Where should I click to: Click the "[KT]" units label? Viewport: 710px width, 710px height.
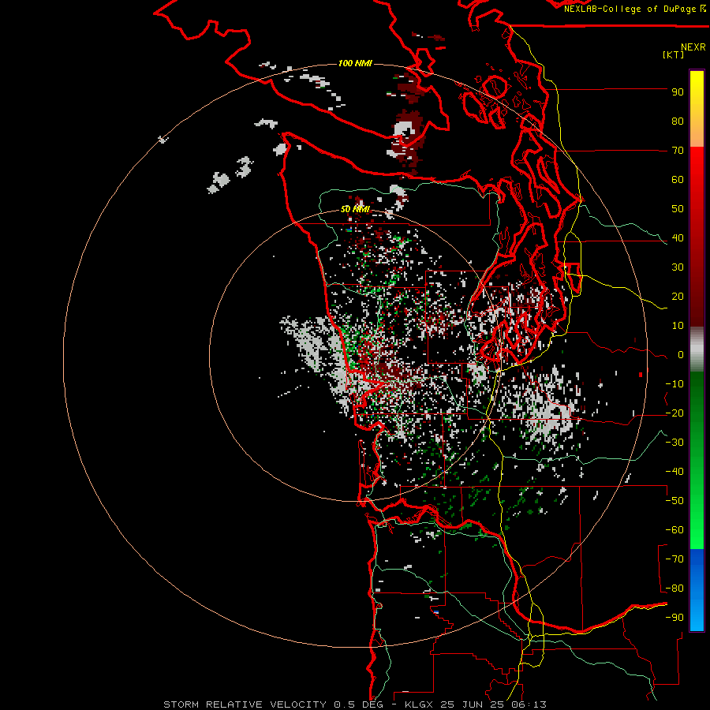(x=673, y=54)
